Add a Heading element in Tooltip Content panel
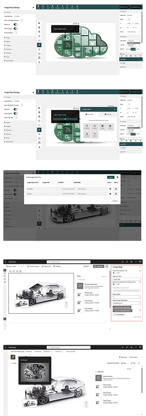This screenshot has width=146, height=416. coord(95,126)
